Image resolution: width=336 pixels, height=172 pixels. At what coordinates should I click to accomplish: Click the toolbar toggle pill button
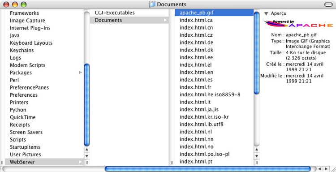click(x=328, y=4)
